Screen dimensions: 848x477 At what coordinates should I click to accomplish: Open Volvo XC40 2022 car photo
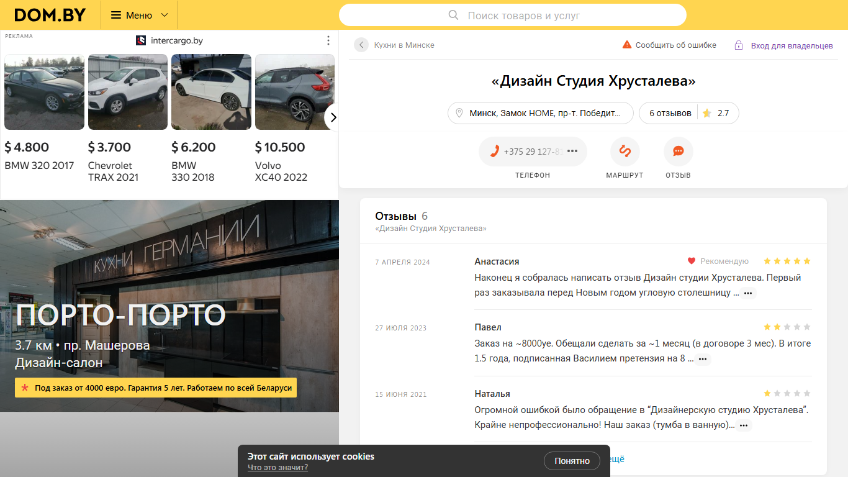point(295,92)
